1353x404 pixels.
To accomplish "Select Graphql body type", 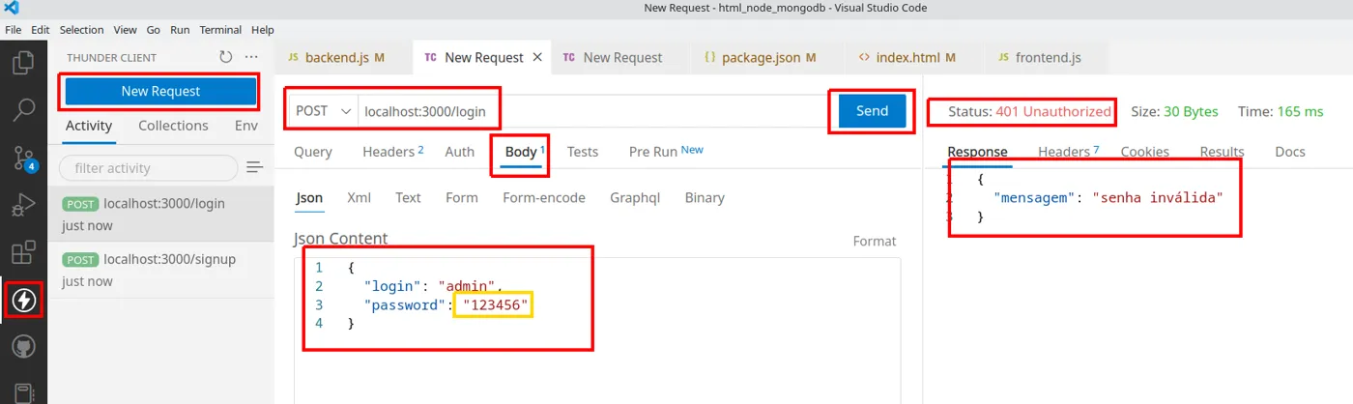I will (635, 197).
